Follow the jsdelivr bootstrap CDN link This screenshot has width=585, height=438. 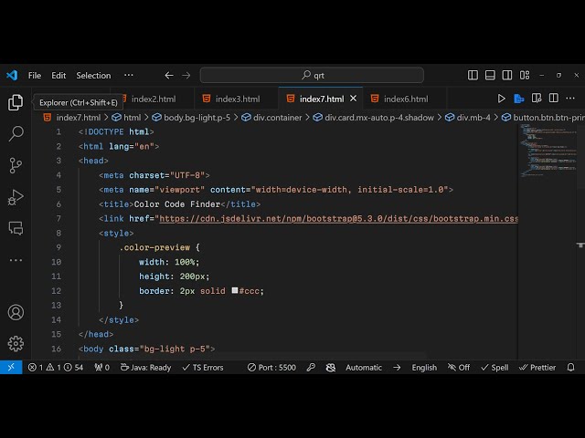point(338,219)
